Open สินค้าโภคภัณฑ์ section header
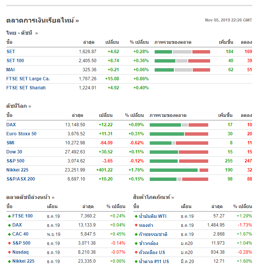This screenshot has height=274, width=258. pos(153,197)
